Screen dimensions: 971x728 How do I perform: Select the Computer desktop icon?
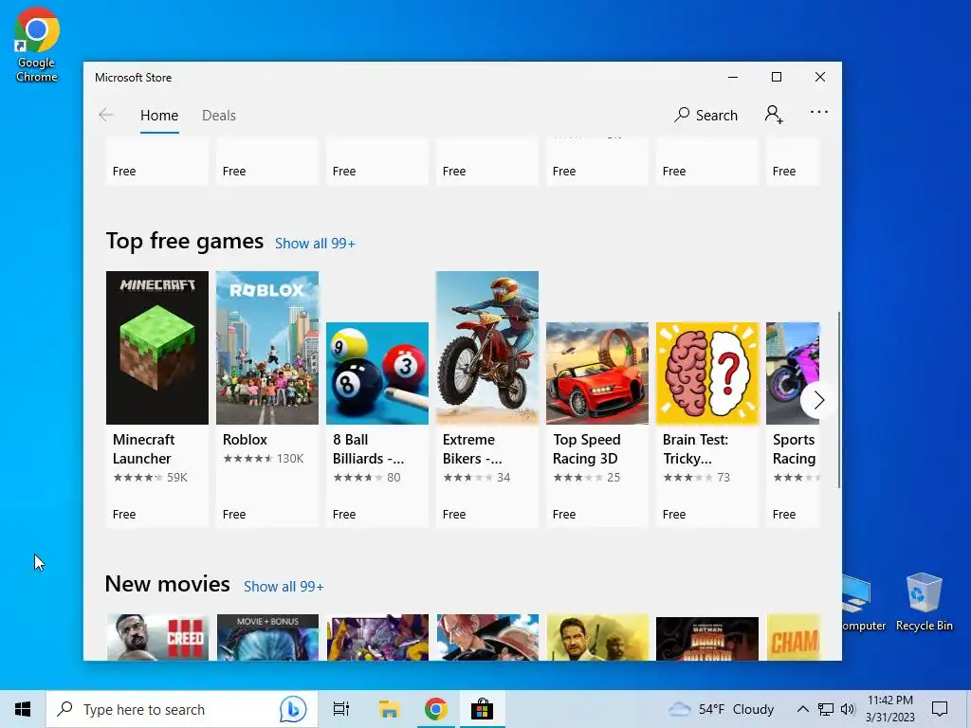tap(863, 604)
